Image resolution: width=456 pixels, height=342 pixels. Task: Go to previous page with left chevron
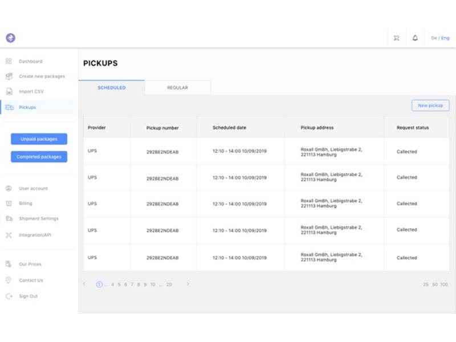tap(84, 284)
